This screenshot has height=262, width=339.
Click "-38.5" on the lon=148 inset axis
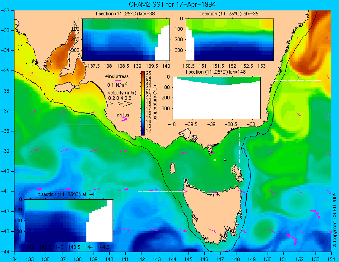click(232, 124)
